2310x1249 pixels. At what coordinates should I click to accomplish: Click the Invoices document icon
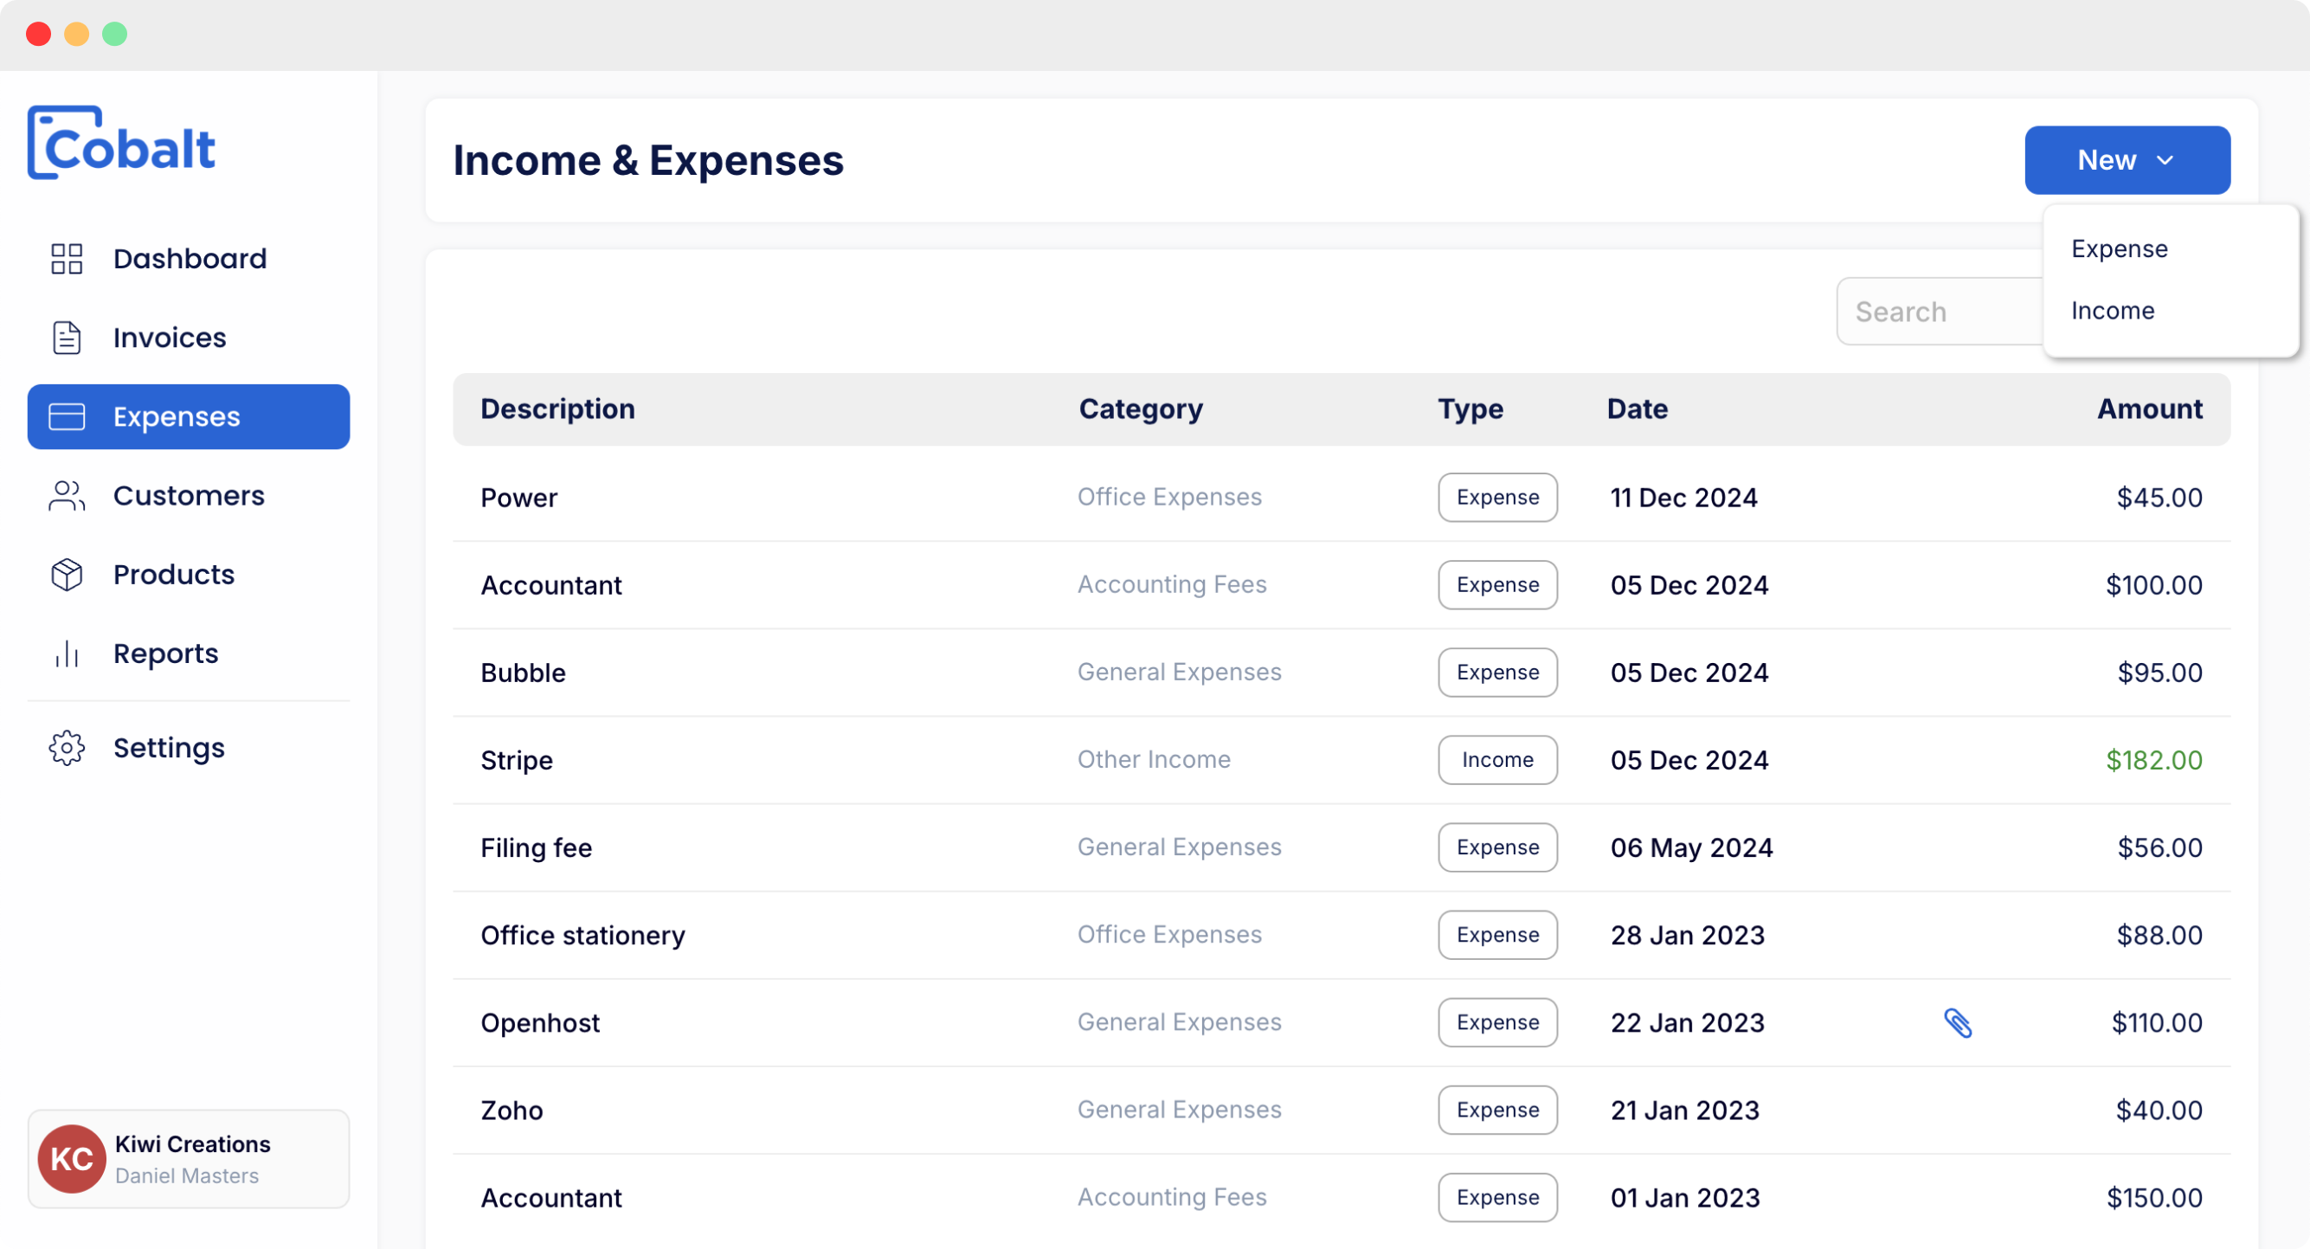66,337
